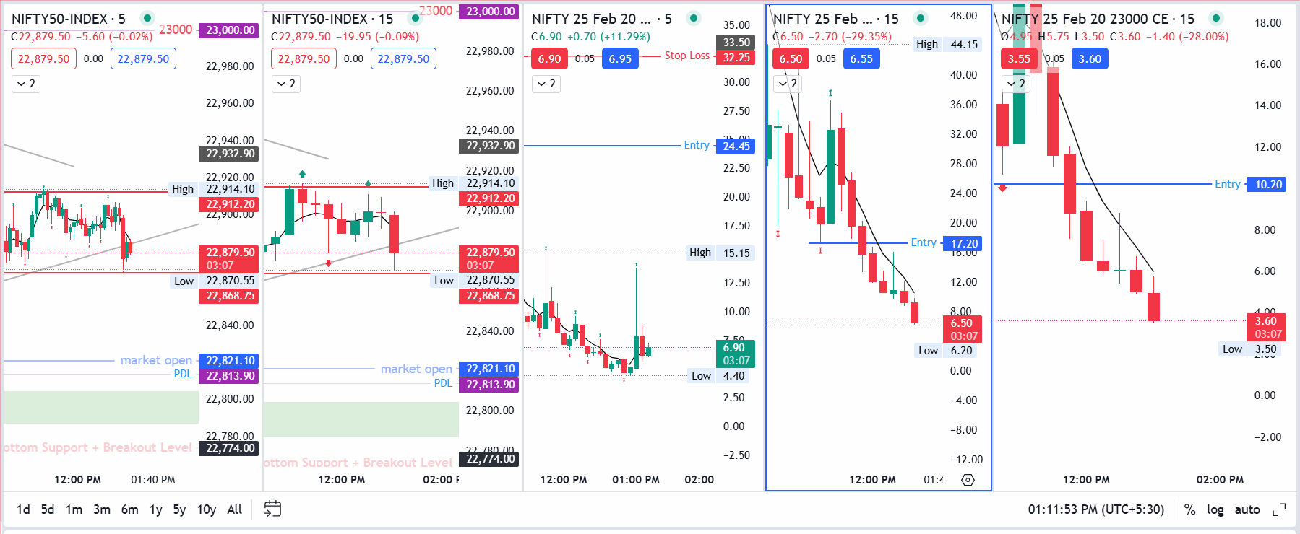Click 22,932.90 grey price label in first chart
The height and width of the screenshot is (534, 1300).
[229, 154]
